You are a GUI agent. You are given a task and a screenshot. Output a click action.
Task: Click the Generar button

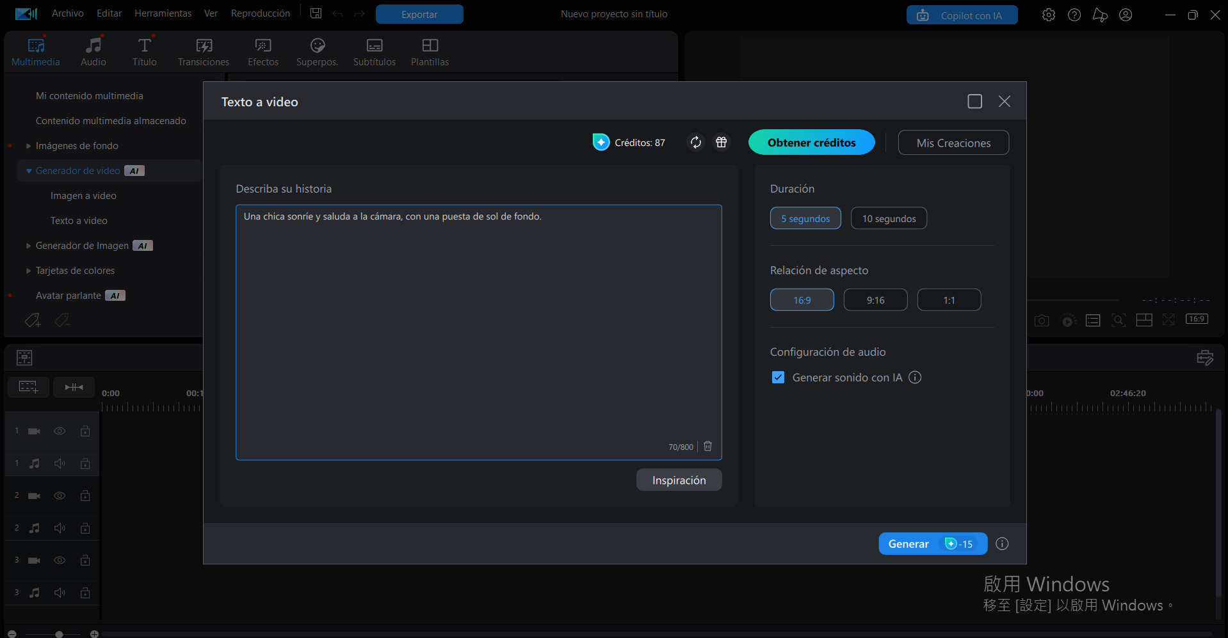pyautogui.click(x=932, y=543)
